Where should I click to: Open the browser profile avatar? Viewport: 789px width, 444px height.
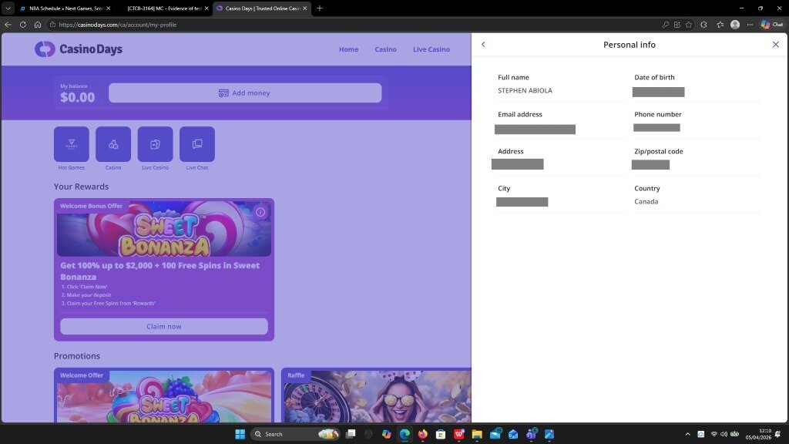click(735, 24)
